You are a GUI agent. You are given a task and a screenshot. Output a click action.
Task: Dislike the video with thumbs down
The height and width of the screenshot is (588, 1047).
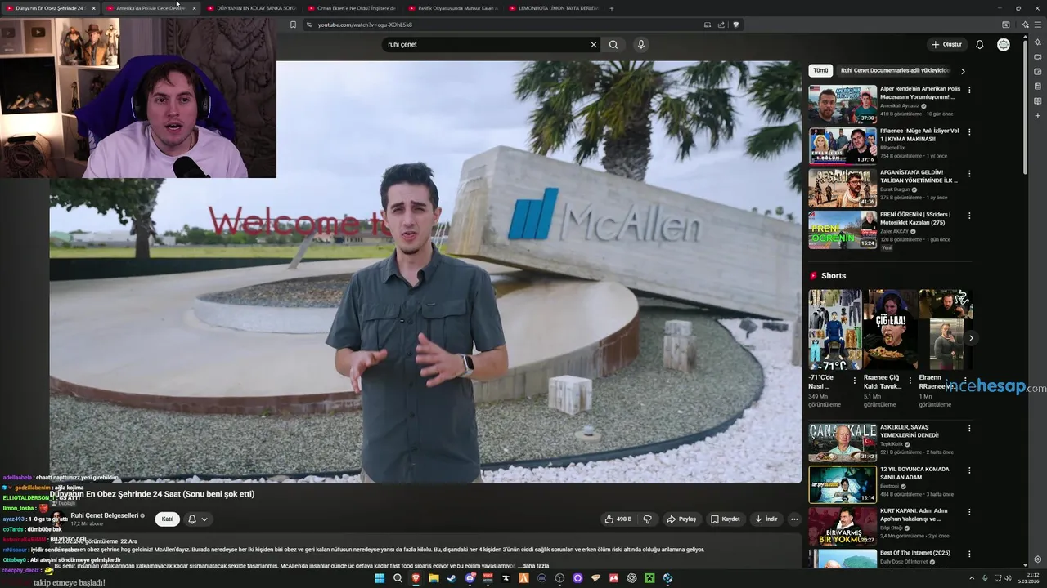pyautogui.click(x=647, y=519)
